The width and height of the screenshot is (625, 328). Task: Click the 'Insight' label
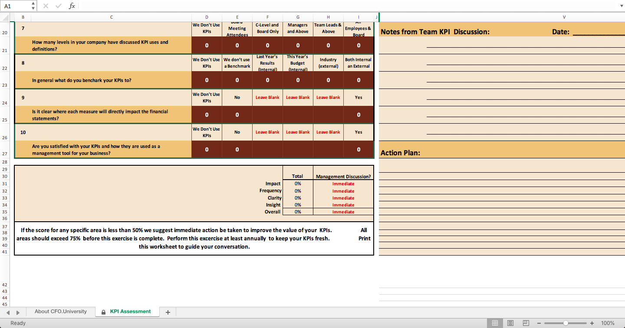click(x=273, y=205)
